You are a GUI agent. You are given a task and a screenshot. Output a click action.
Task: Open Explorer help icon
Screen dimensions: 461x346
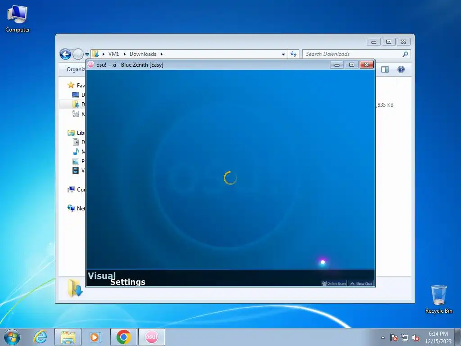tap(401, 69)
